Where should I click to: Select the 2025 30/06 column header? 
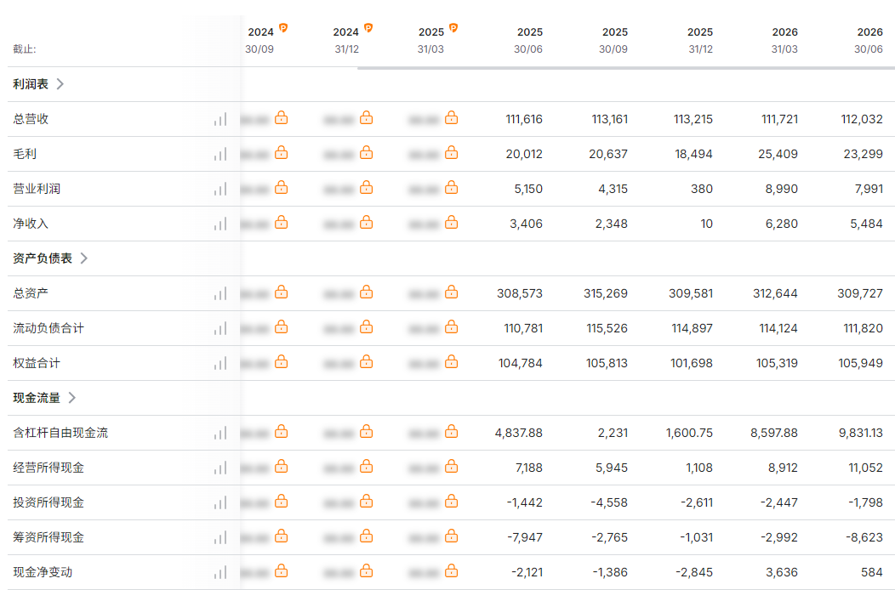click(x=528, y=41)
